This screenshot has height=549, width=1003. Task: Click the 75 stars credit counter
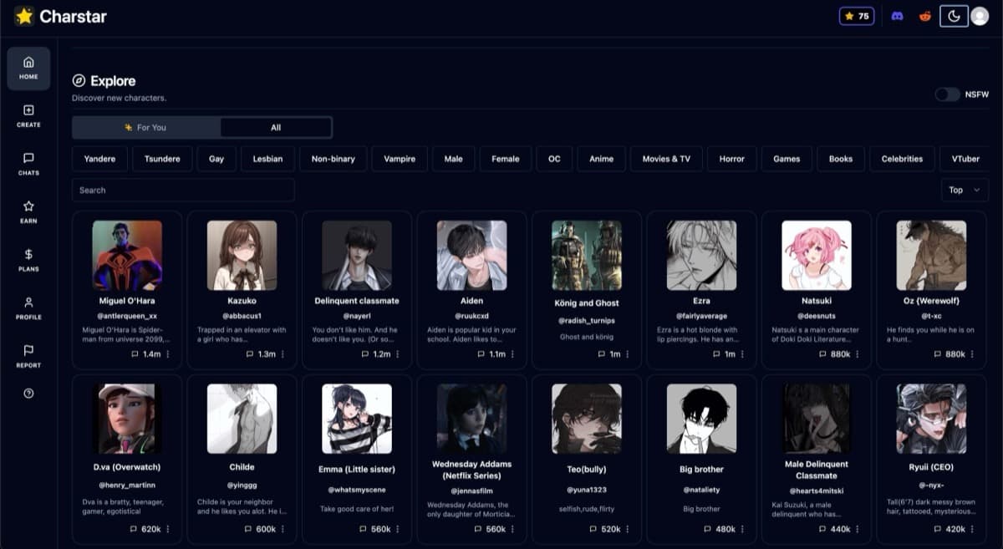coord(856,15)
